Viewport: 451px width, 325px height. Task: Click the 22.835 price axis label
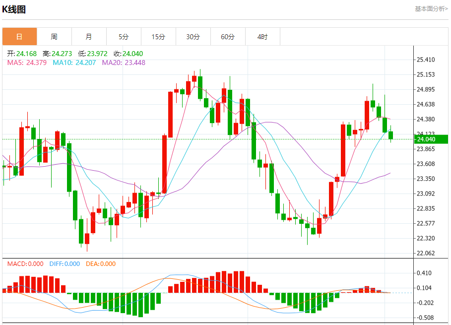[426, 208]
